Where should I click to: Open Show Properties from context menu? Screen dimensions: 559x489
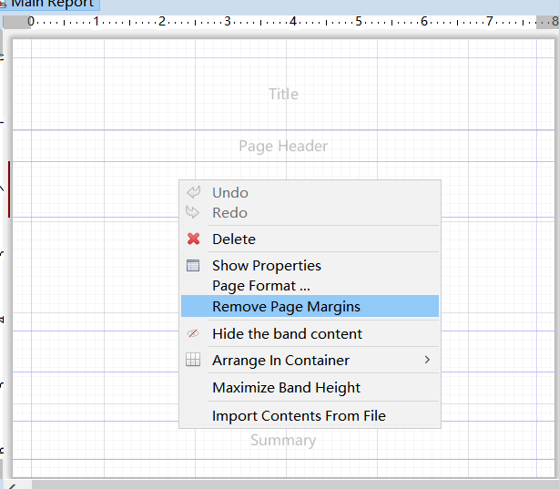click(310, 265)
